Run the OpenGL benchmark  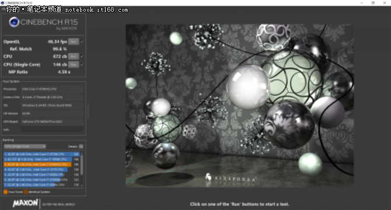coord(74,41)
